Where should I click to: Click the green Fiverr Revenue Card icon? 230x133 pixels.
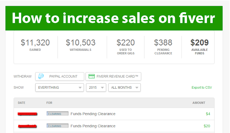[92, 76]
